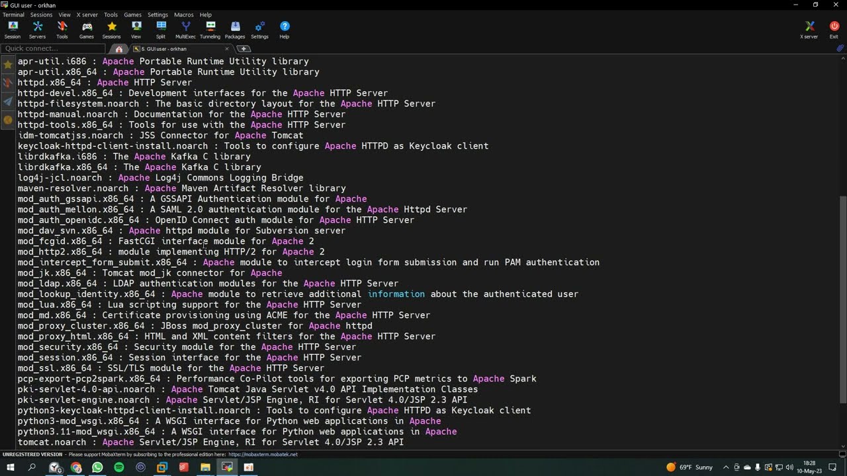
Task: Open the Macros menu
Action: pyautogui.click(x=184, y=15)
